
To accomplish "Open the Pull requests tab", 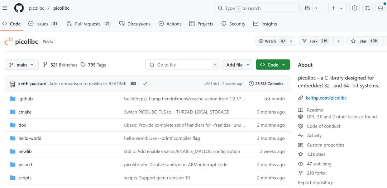I will [89, 24].
